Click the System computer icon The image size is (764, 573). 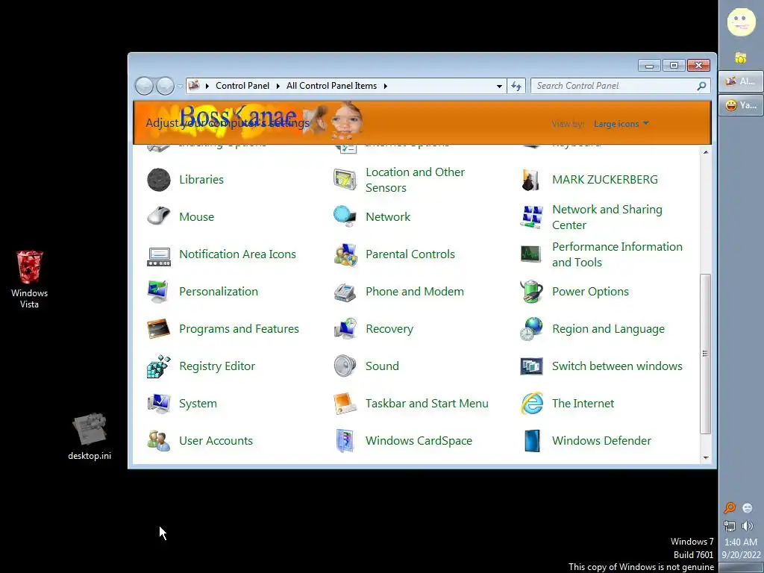159,404
